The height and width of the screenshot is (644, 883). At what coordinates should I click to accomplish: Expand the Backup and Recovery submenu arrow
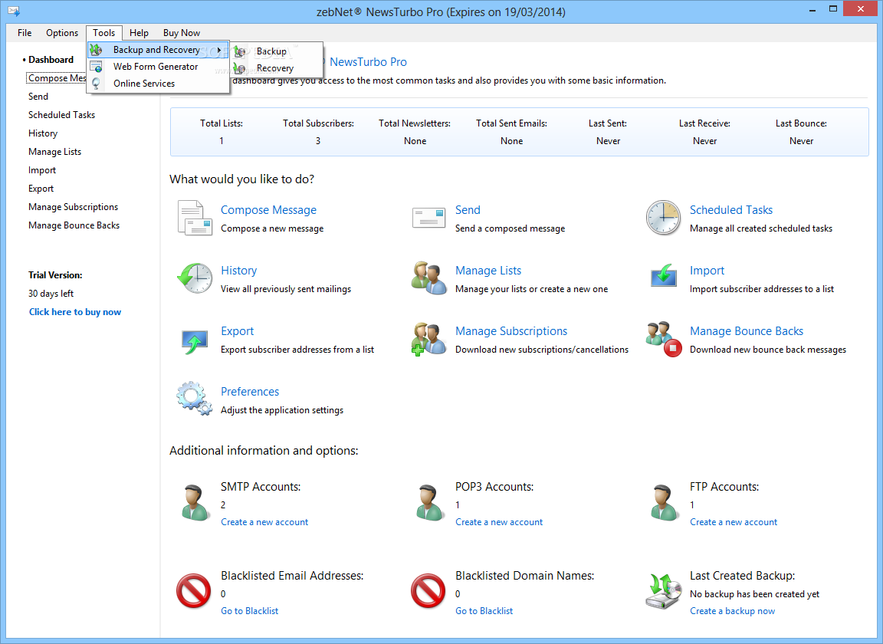219,50
